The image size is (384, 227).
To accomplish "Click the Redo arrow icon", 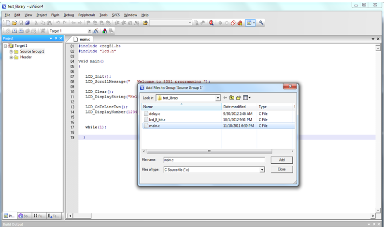I will point(65,23).
